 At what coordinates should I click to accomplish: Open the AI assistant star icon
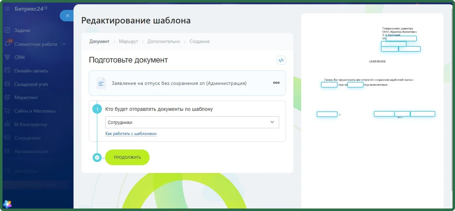7,204
